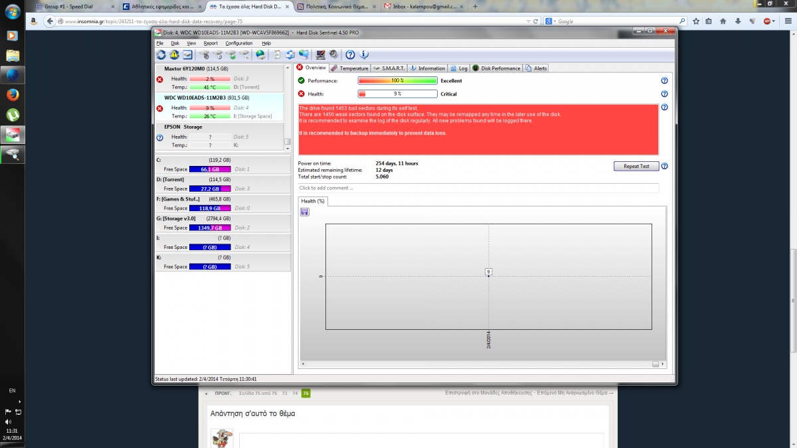Select Maxtor 6Y120M0 disk in the list
Image resolution: width=797 pixels, height=448 pixels.
tap(219, 78)
